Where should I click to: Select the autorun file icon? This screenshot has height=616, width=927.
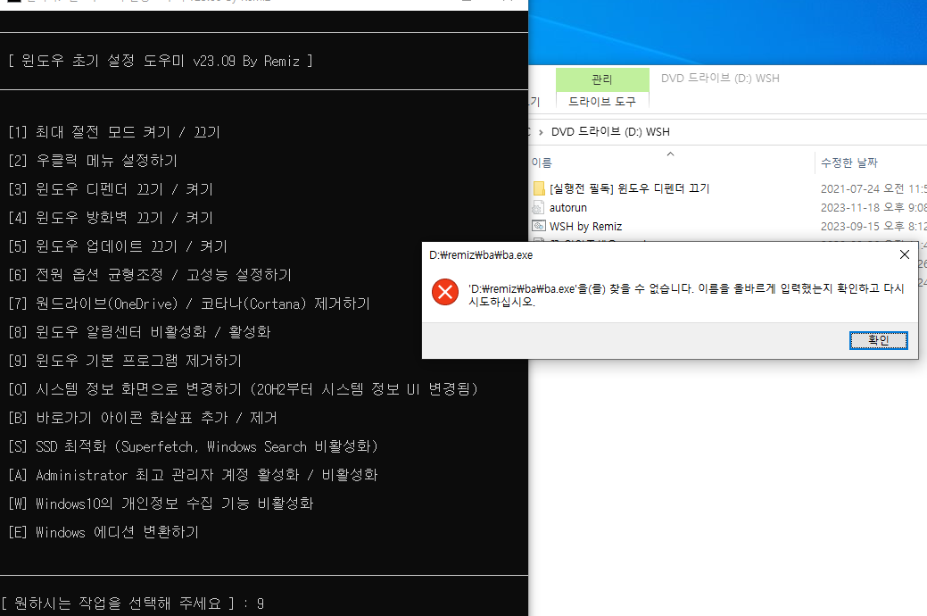tap(539, 208)
